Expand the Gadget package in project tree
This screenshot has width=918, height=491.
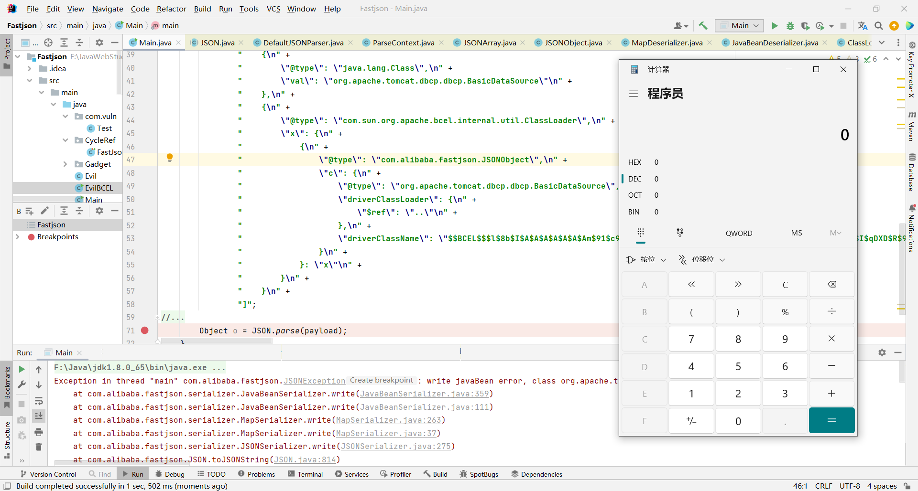click(65, 164)
